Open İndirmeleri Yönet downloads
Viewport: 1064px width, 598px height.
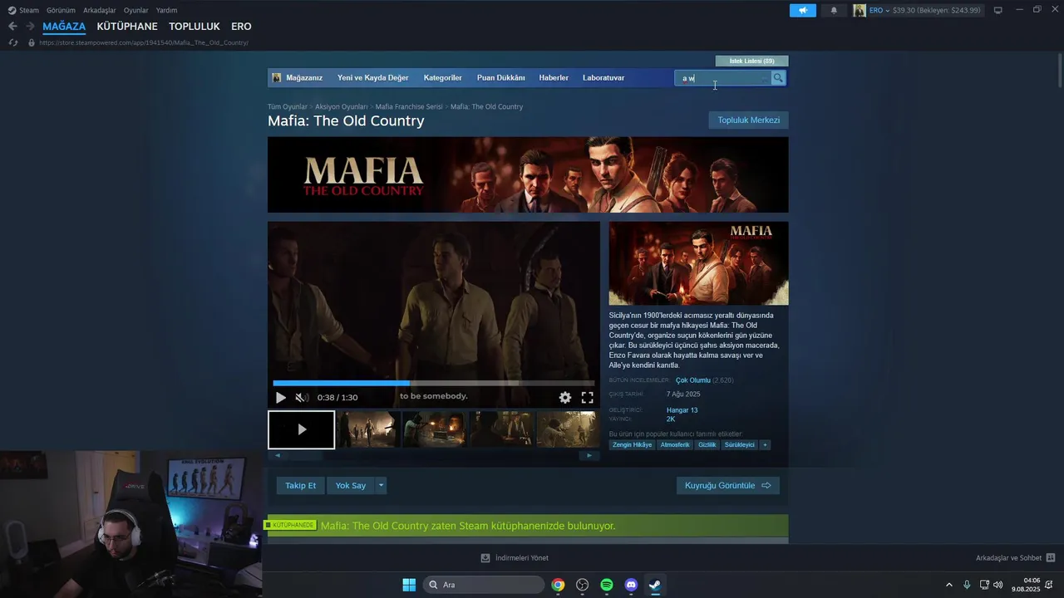coord(515,558)
